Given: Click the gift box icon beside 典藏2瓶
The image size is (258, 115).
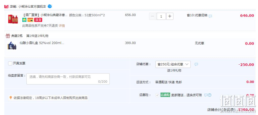Looking at the screenshot, I should [x=8, y=36].
